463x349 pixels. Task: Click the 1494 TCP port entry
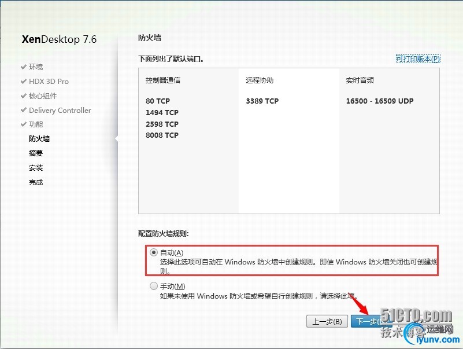point(162,113)
